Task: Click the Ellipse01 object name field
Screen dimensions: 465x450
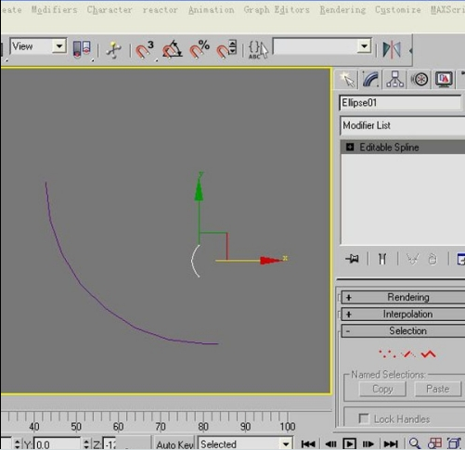Action: [400, 103]
